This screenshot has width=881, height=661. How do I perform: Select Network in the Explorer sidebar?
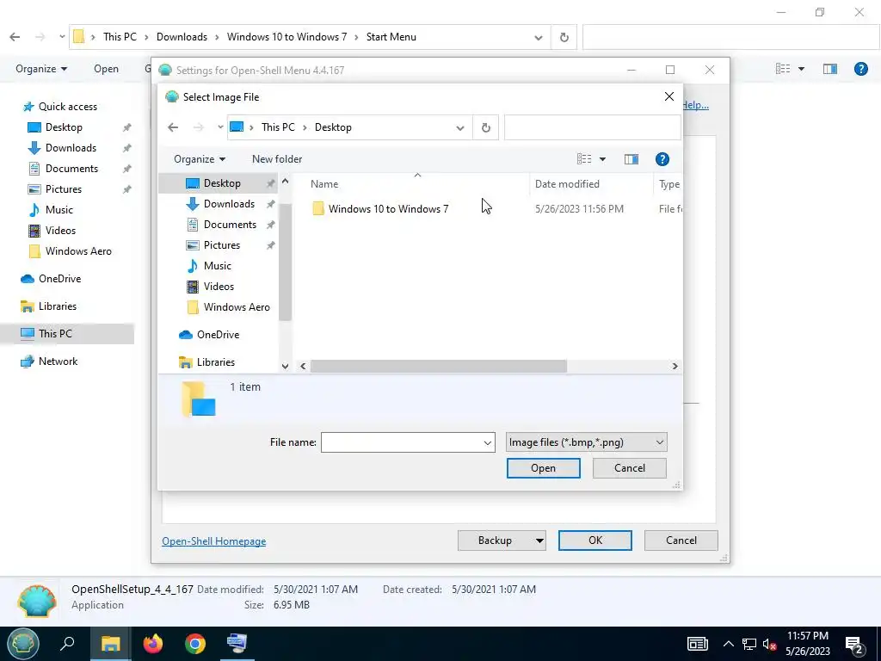pos(58,361)
